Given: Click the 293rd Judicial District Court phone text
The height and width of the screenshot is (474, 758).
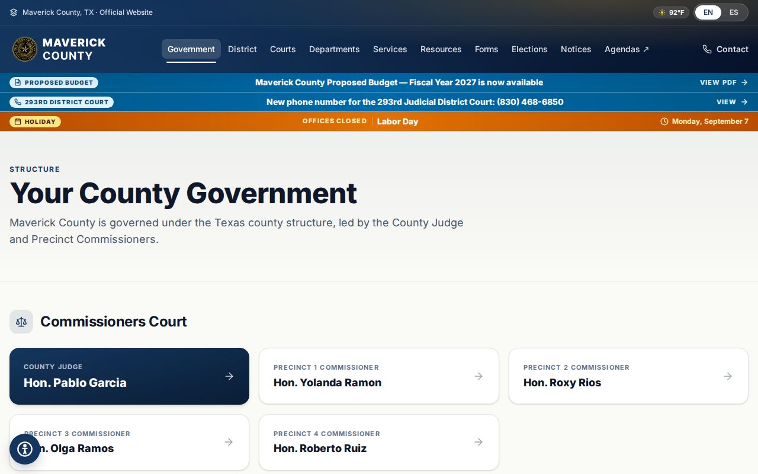Looking at the screenshot, I should (x=415, y=102).
